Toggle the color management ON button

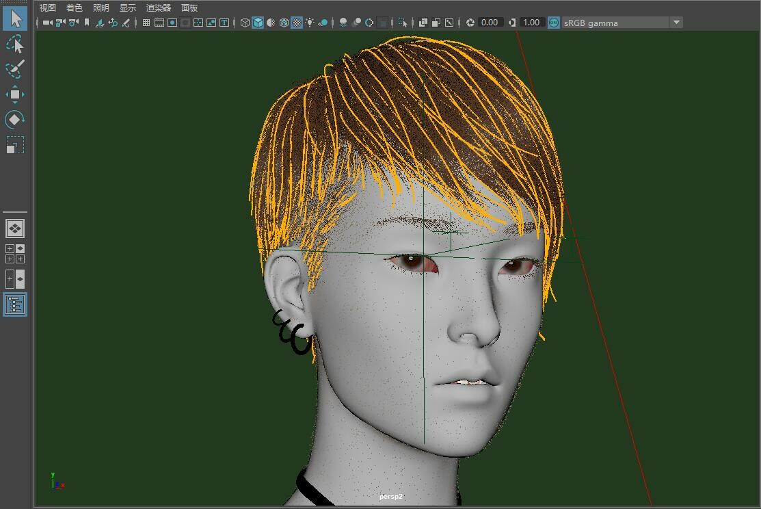(x=554, y=23)
